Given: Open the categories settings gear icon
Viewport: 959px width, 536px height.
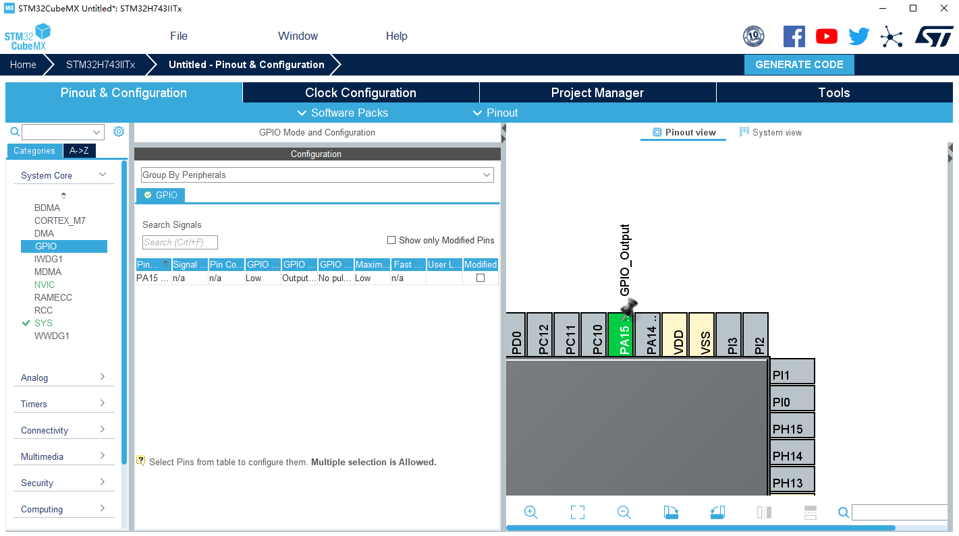Looking at the screenshot, I should click(x=119, y=131).
